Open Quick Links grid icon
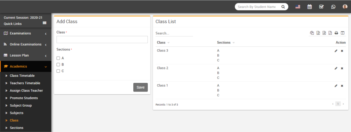The height and width of the screenshot is (132, 351). pos(44,23)
